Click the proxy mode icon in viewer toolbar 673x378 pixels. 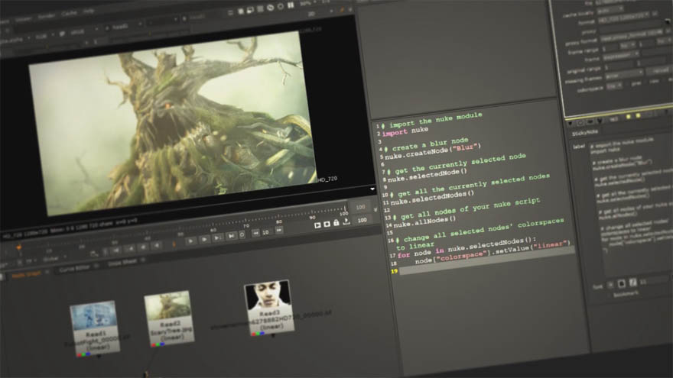[250, 10]
